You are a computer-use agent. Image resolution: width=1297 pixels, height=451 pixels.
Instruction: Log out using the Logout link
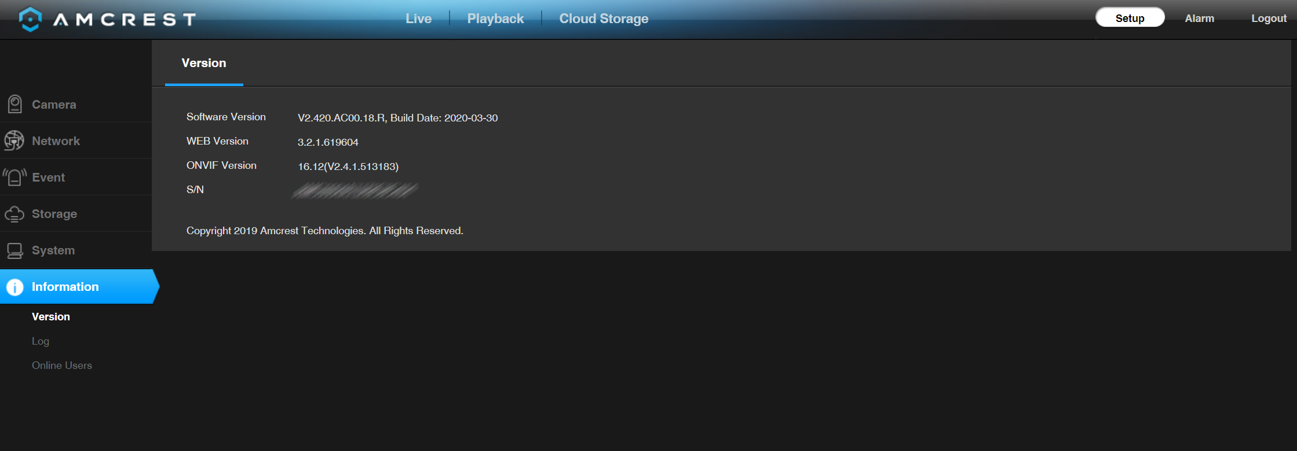[x=1269, y=19]
